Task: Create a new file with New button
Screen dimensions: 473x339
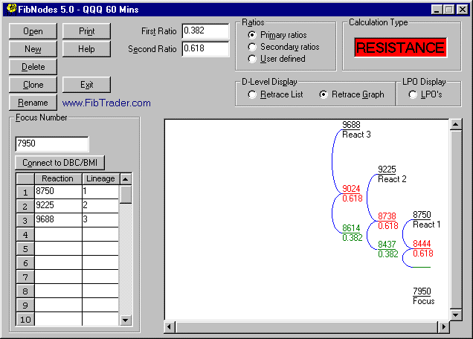Action: pyautogui.click(x=33, y=49)
